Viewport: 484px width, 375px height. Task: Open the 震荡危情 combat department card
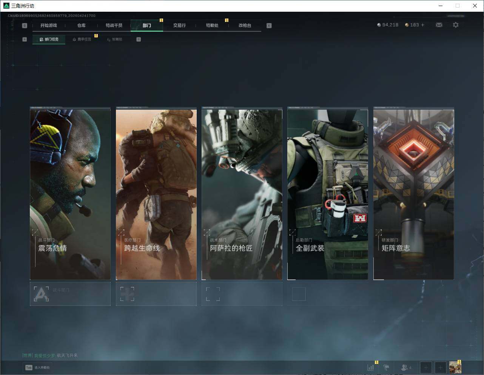click(x=70, y=194)
